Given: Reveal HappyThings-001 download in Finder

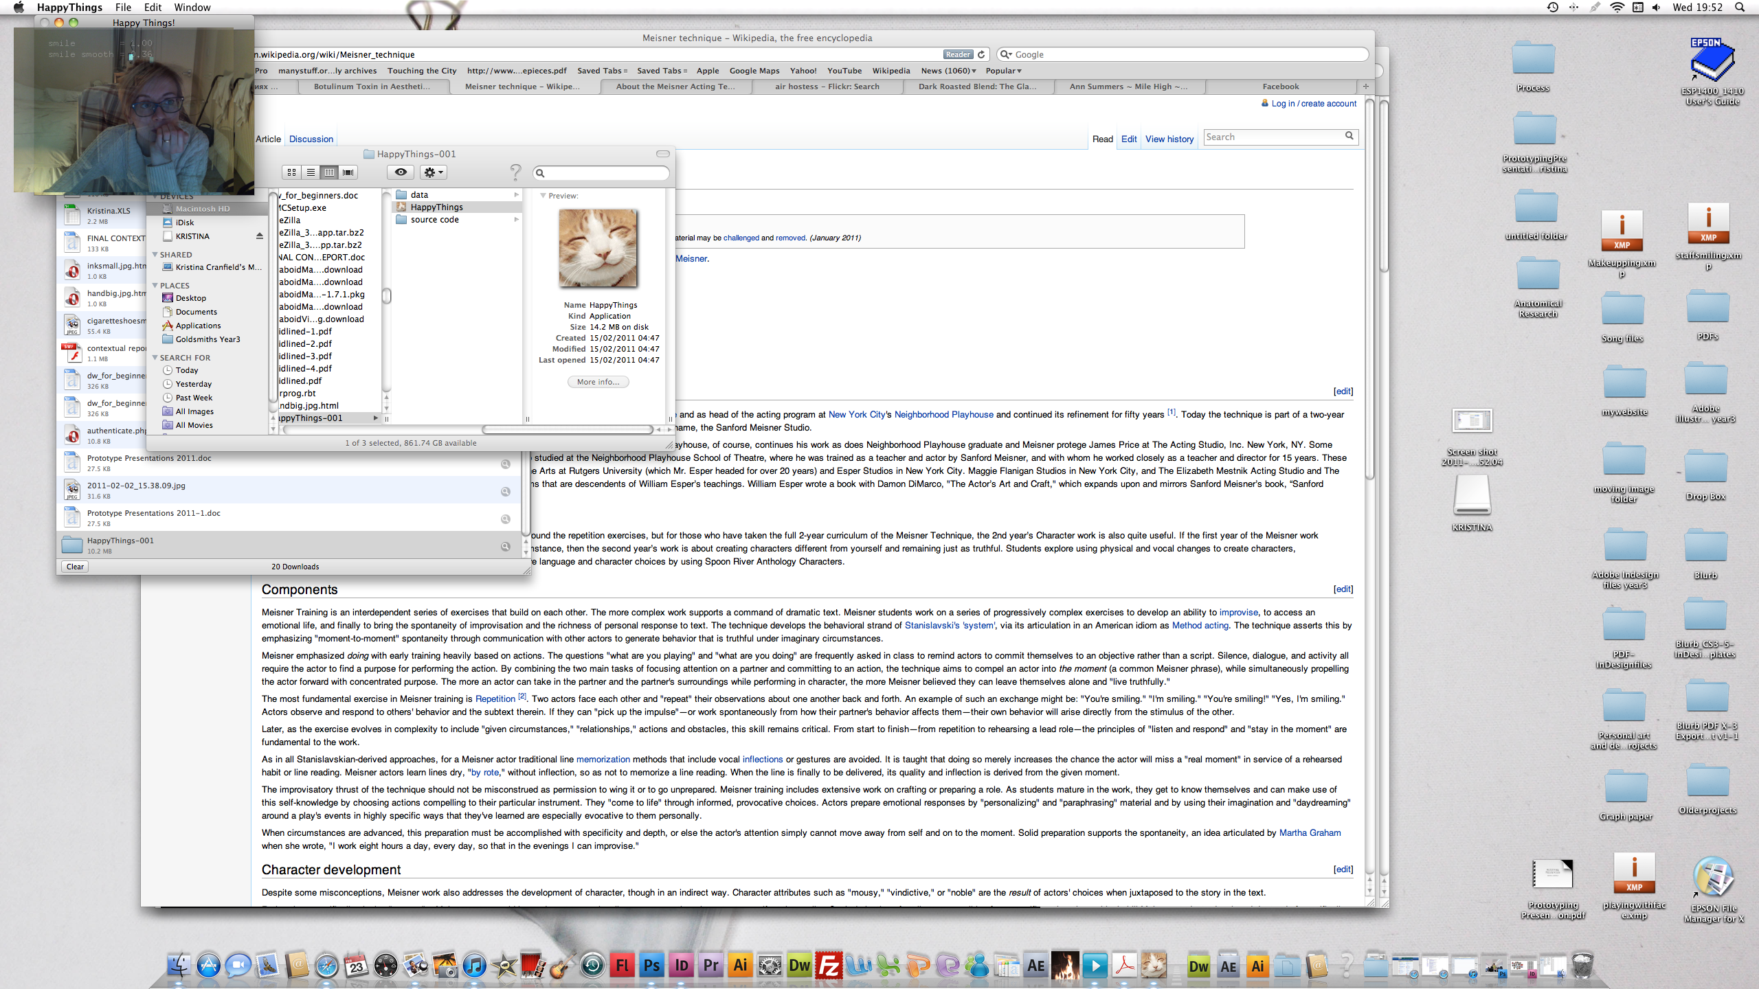Looking at the screenshot, I should click(505, 547).
